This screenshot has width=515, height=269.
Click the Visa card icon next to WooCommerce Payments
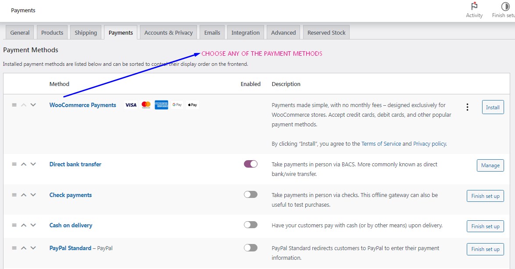point(130,105)
